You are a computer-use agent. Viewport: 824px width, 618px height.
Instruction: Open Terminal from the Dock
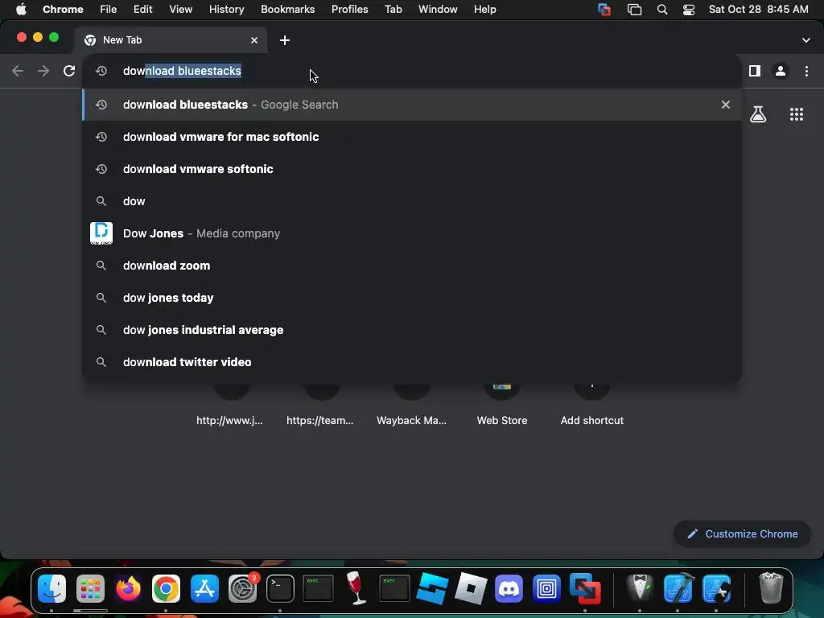[x=280, y=588]
